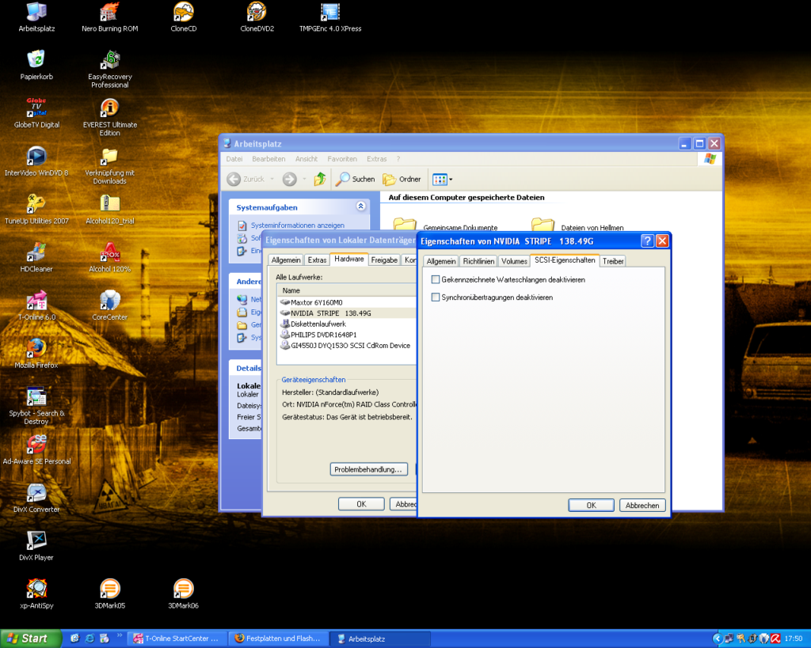Expand hidden system tray icons arrow
The height and width of the screenshot is (648, 811).
pos(717,639)
